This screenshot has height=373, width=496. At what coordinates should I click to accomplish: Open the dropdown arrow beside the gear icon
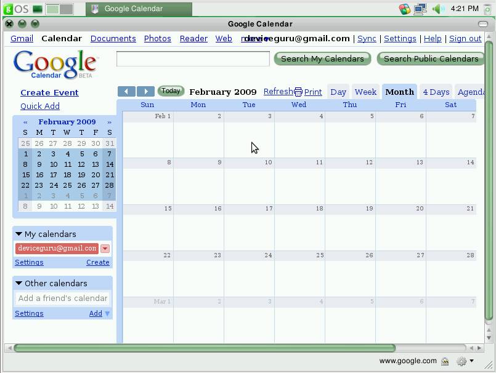[471, 361]
